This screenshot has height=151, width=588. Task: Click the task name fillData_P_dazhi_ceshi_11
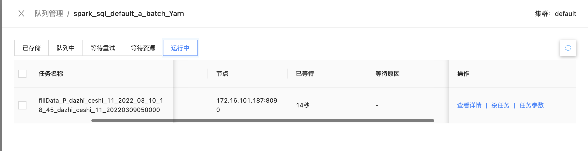point(100,105)
